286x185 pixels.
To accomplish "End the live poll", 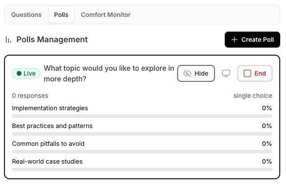I will (x=254, y=73).
